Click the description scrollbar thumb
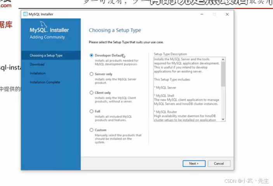Image resolution: width=273 pixels, height=186 pixels. pos(223,74)
